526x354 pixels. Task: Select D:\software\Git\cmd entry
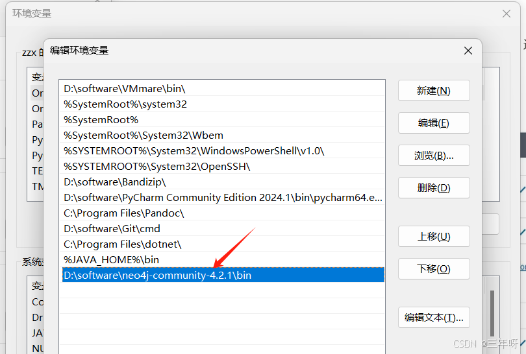[x=223, y=228]
